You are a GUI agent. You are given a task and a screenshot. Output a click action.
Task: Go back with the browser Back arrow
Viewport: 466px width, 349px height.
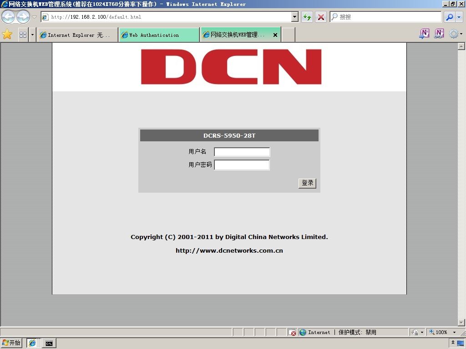pyautogui.click(x=8, y=17)
